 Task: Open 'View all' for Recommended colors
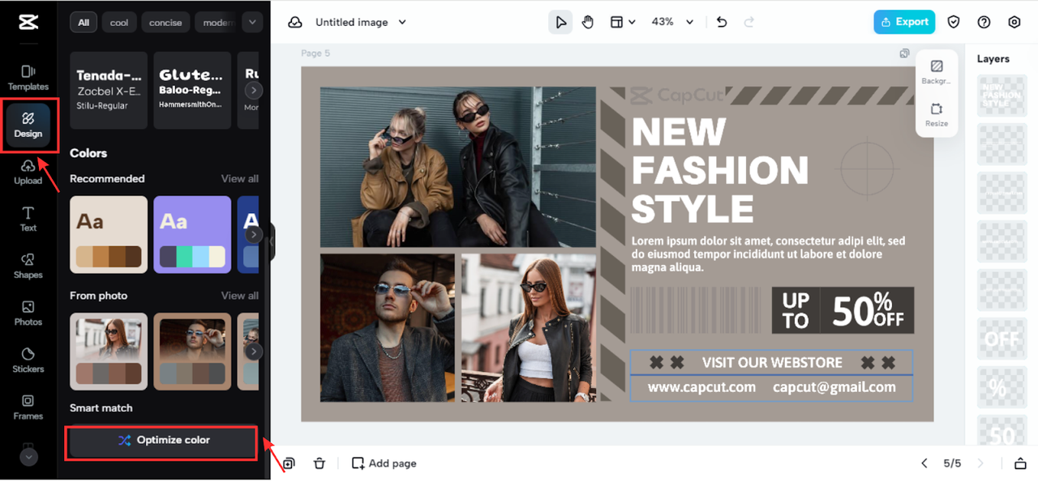tap(240, 178)
